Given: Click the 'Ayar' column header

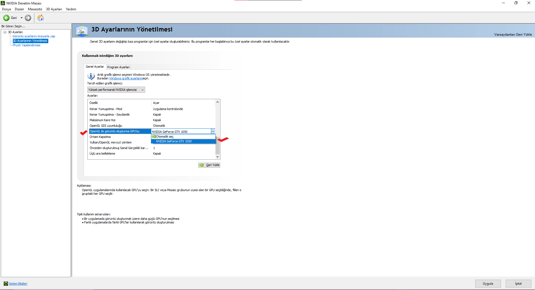Looking at the screenshot, I should [x=156, y=103].
